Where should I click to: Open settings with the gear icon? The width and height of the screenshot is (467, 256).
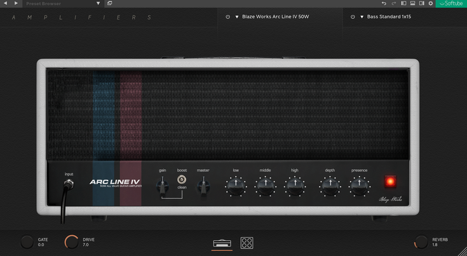pyautogui.click(x=431, y=3)
